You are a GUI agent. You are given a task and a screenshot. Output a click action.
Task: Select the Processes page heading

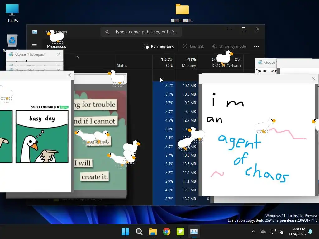click(57, 47)
